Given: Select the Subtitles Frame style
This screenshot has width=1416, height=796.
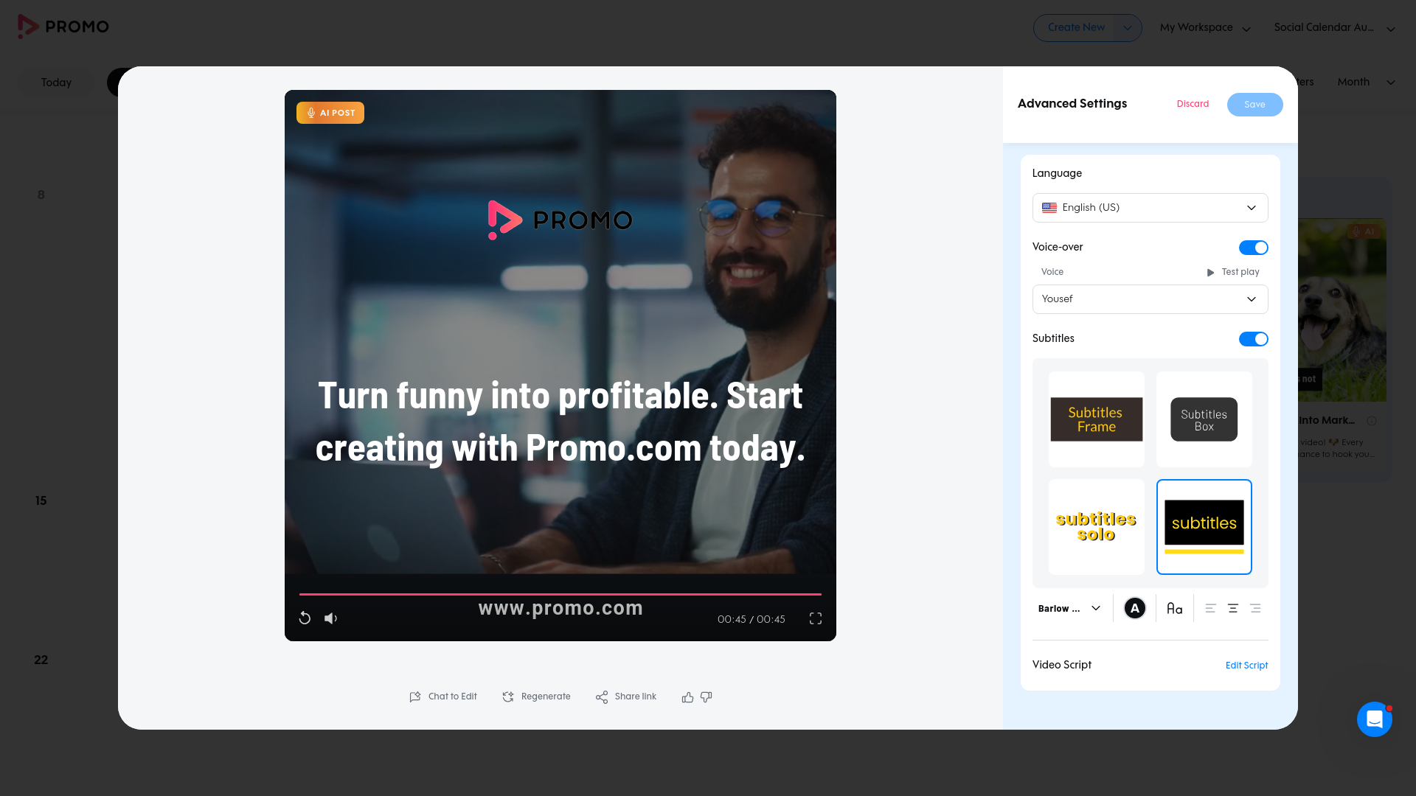Looking at the screenshot, I should pos(1097,419).
